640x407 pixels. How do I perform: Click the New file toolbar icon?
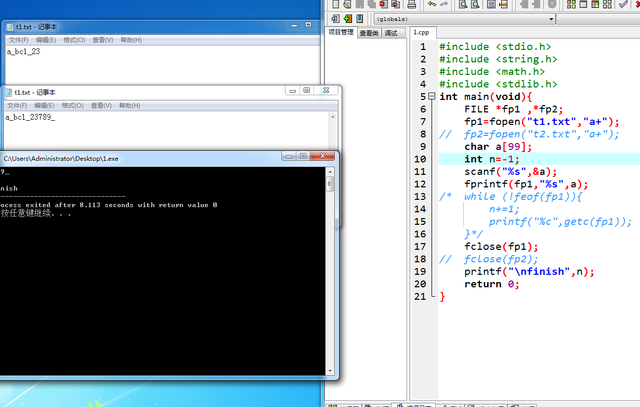click(x=336, y=4)
